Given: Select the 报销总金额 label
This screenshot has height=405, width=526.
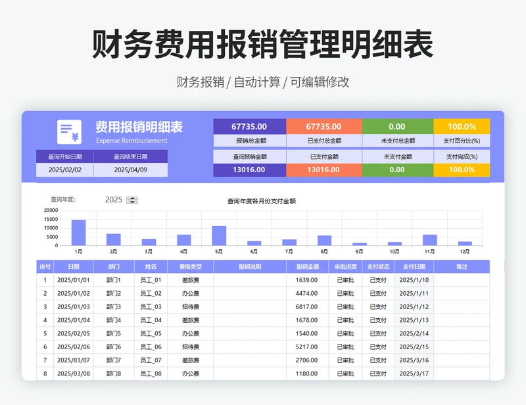Looking at the screenshot, I should click(x=250, y=141).
